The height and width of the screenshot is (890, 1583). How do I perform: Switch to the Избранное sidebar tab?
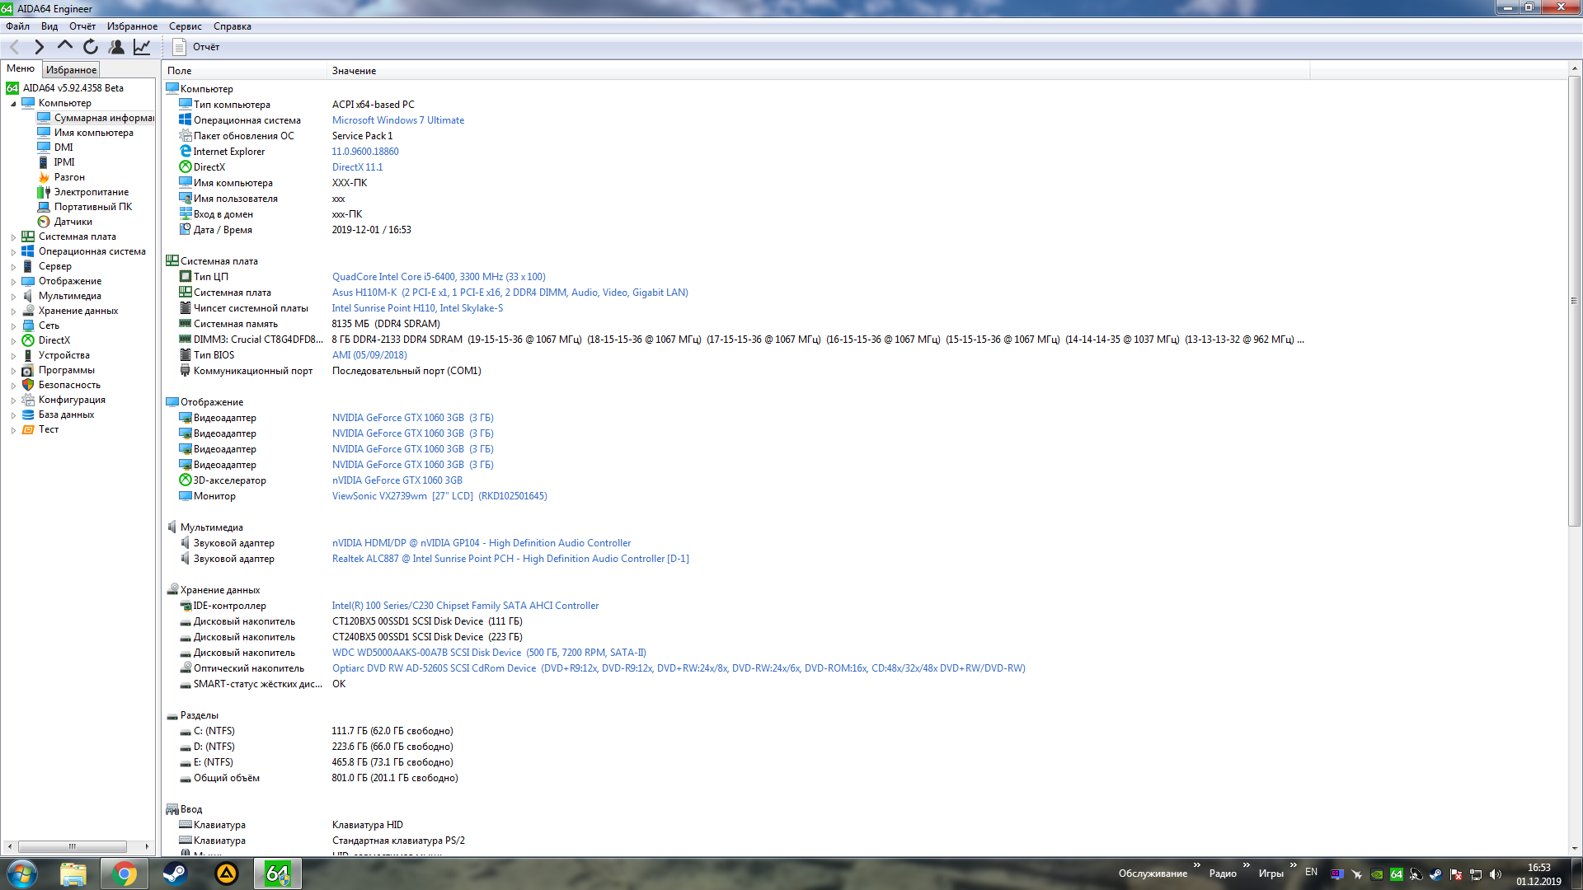71,70
